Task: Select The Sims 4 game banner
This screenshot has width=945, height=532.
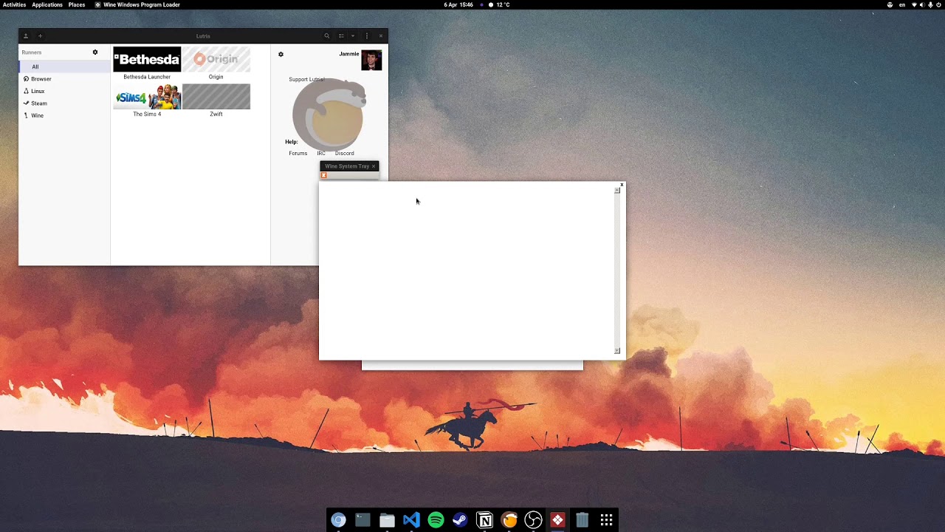Action: coord(147,97)
